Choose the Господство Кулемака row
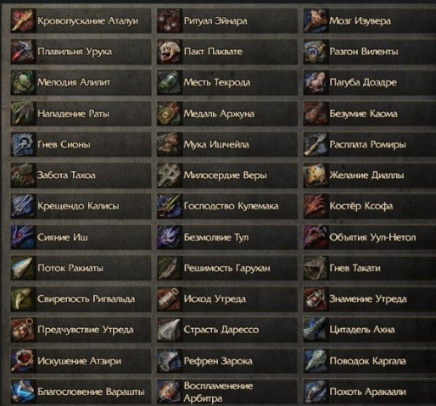This screenshot has height=406, width=436. click(x=227, y=206)
